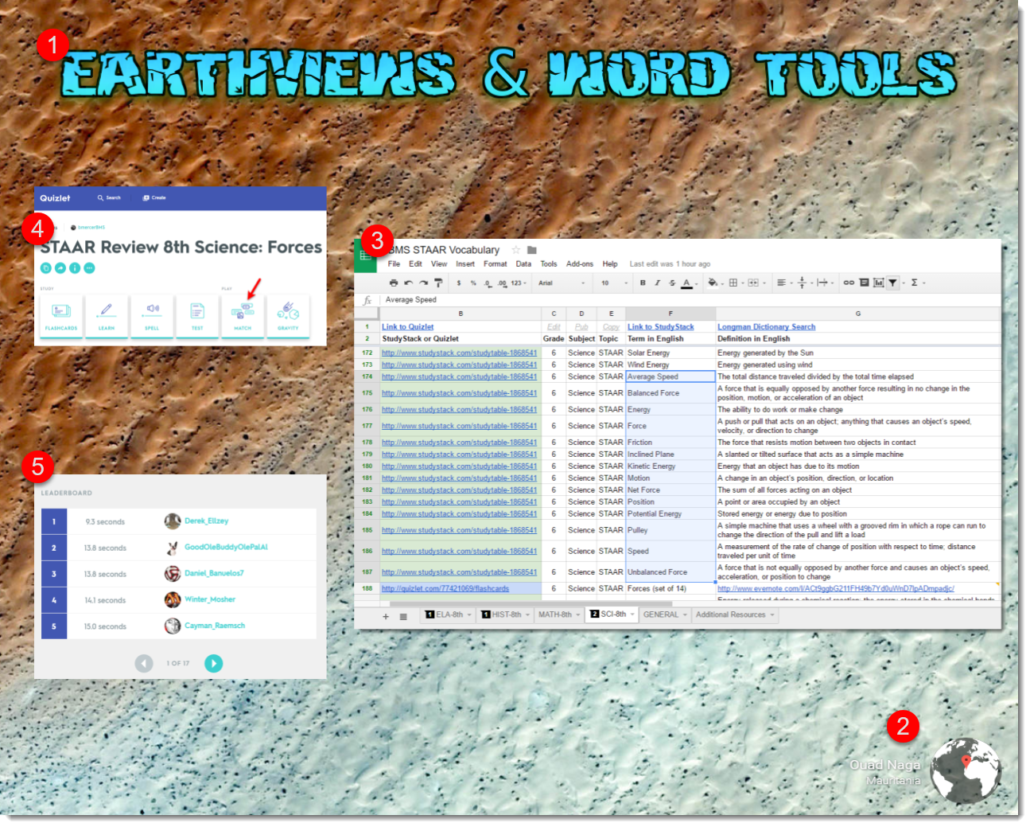Open Derek_Ellzey's leaderboard profile

[x=206, y=521]
